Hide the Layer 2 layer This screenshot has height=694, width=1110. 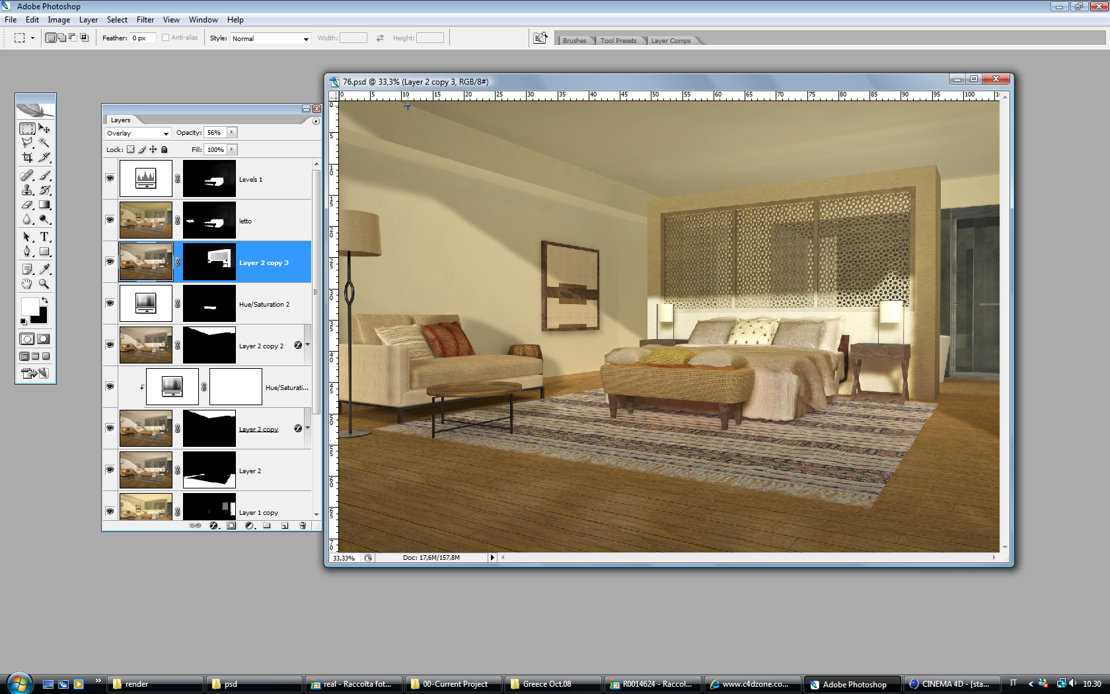[110, 470]
